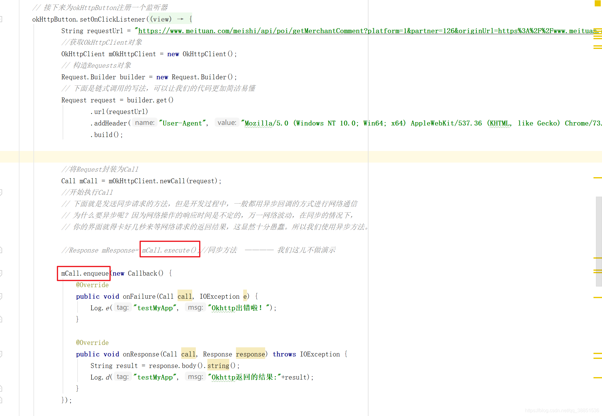This screenshot has height=416, width=602.
Task: Click inside the red-boxed mCall.execute() text
Action: tap(169, 250)
